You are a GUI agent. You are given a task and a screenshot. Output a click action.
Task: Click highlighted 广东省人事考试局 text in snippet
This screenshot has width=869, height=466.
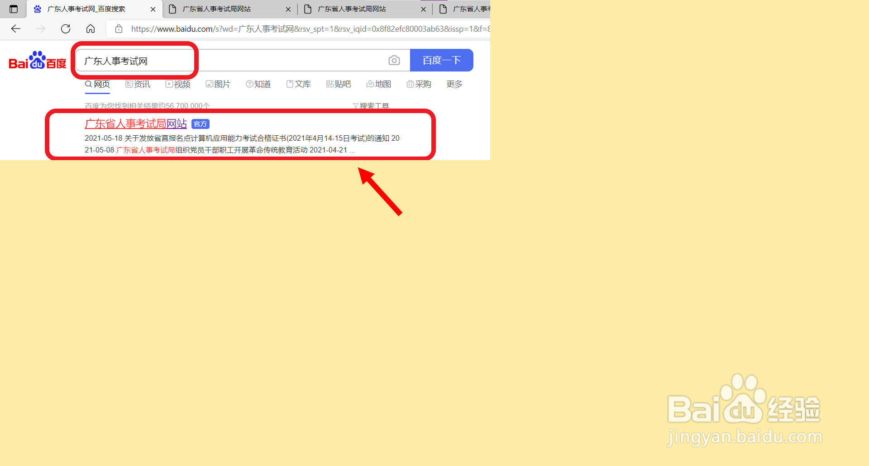click(x=146, y=150)
